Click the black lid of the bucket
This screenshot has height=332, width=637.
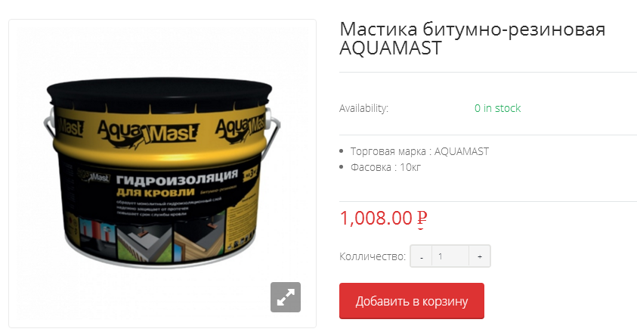[x=159, y=88]
